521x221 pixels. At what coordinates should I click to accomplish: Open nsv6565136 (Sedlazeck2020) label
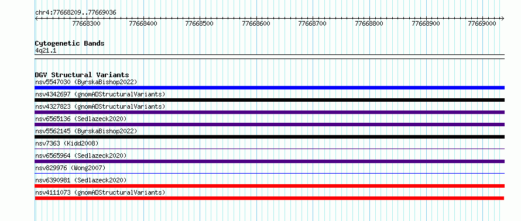tap(81, 119)
